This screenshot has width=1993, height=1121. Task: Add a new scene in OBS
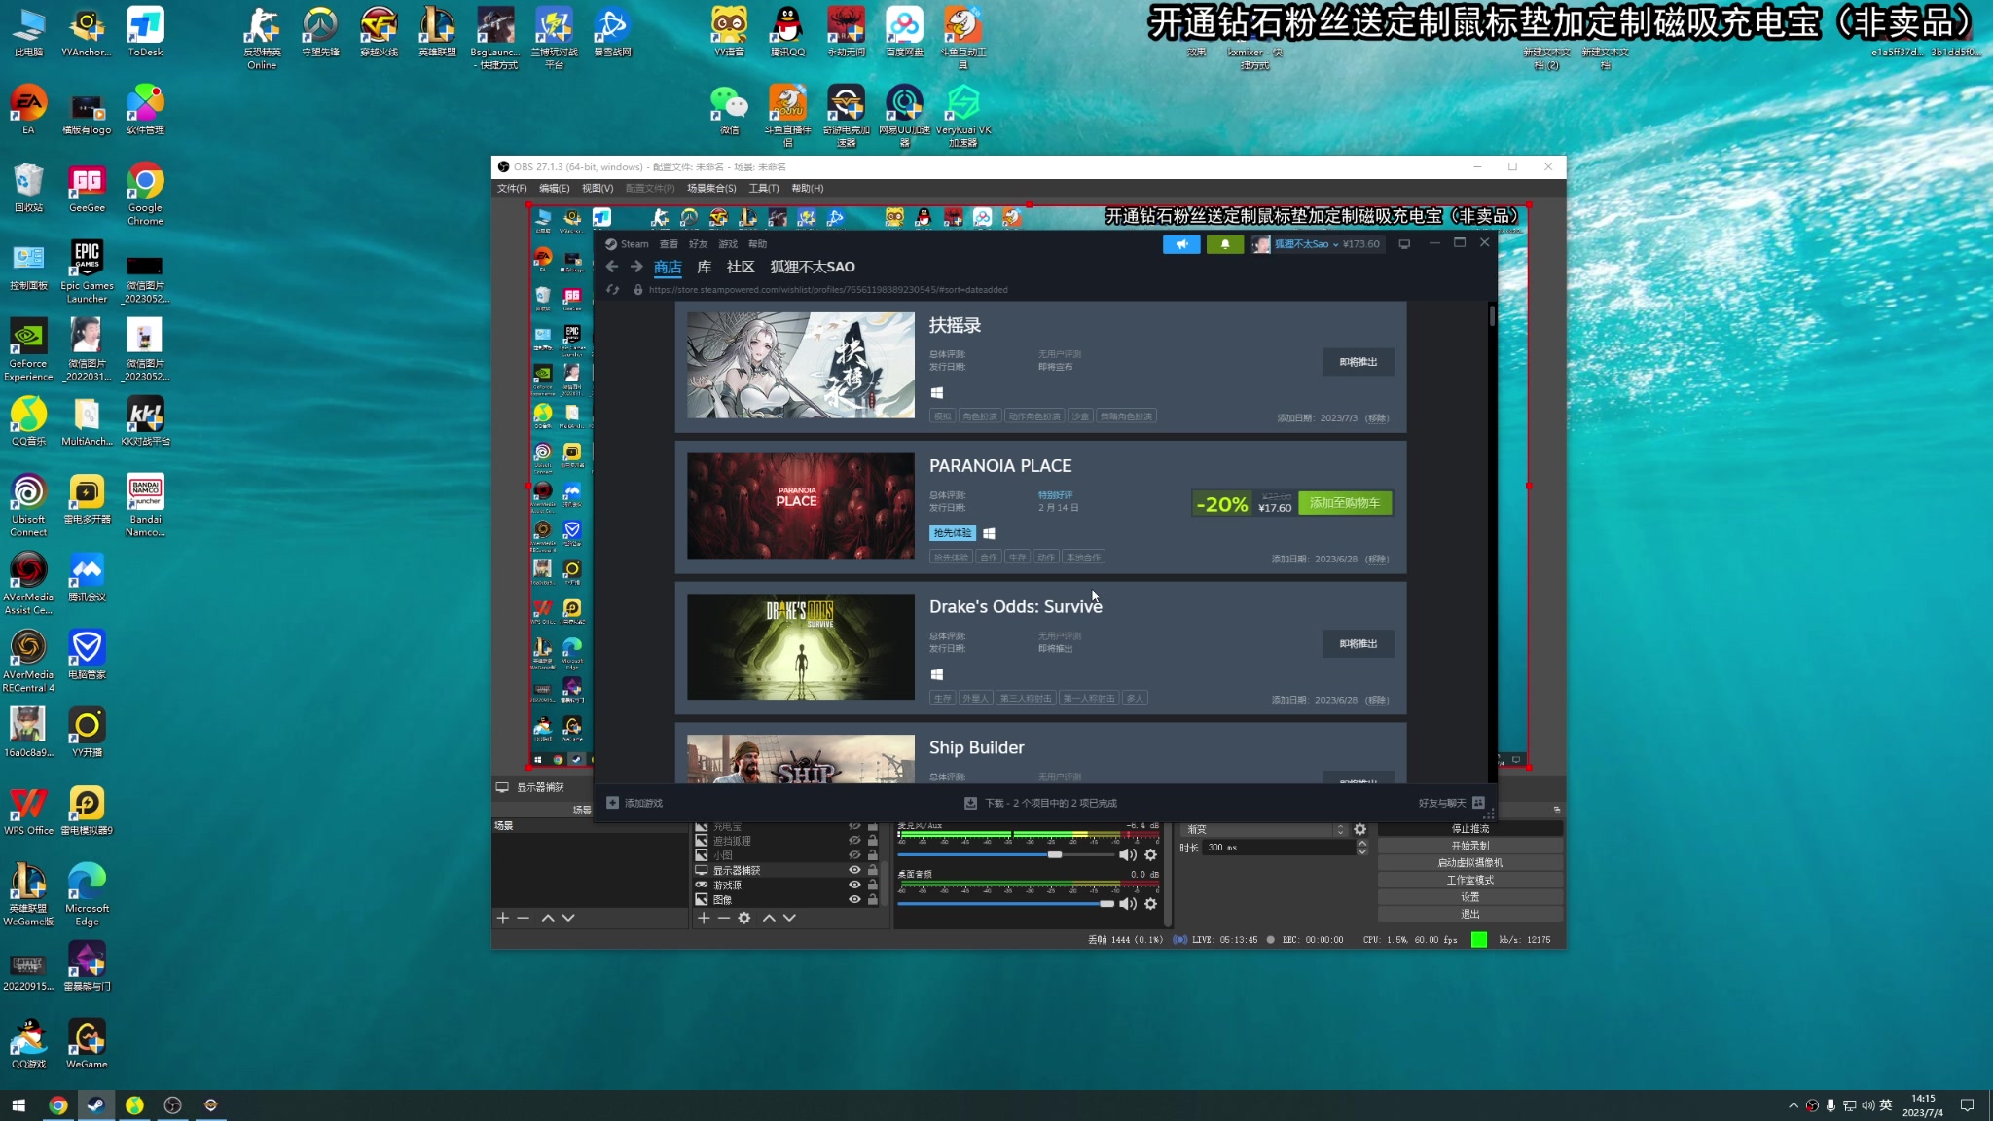(x=503, y=918)
